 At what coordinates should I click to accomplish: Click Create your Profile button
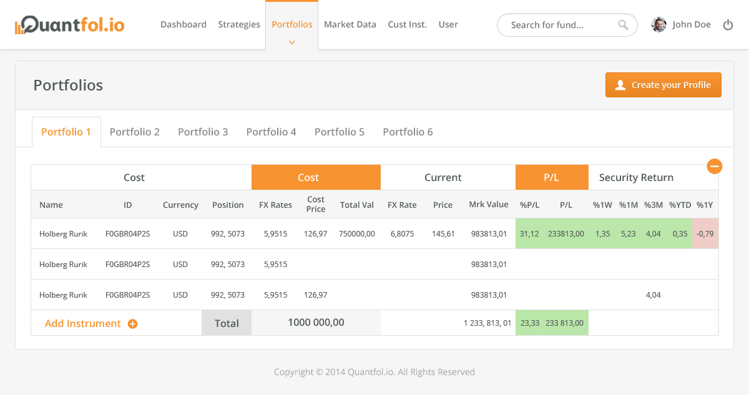click(x=663, y=85)
